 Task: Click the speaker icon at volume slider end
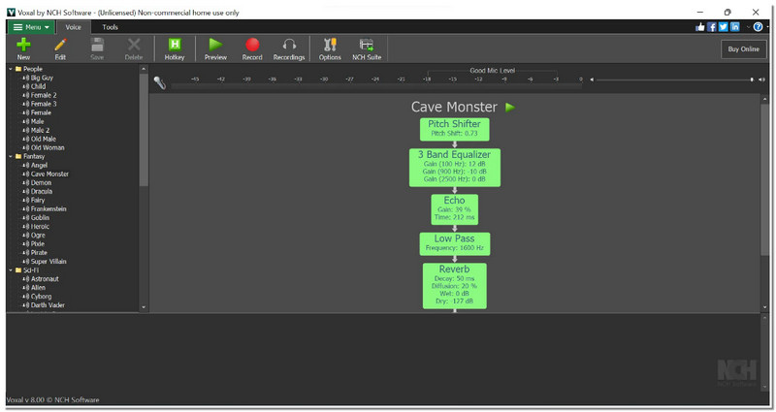pyautogui.click(x=761, y=79)
